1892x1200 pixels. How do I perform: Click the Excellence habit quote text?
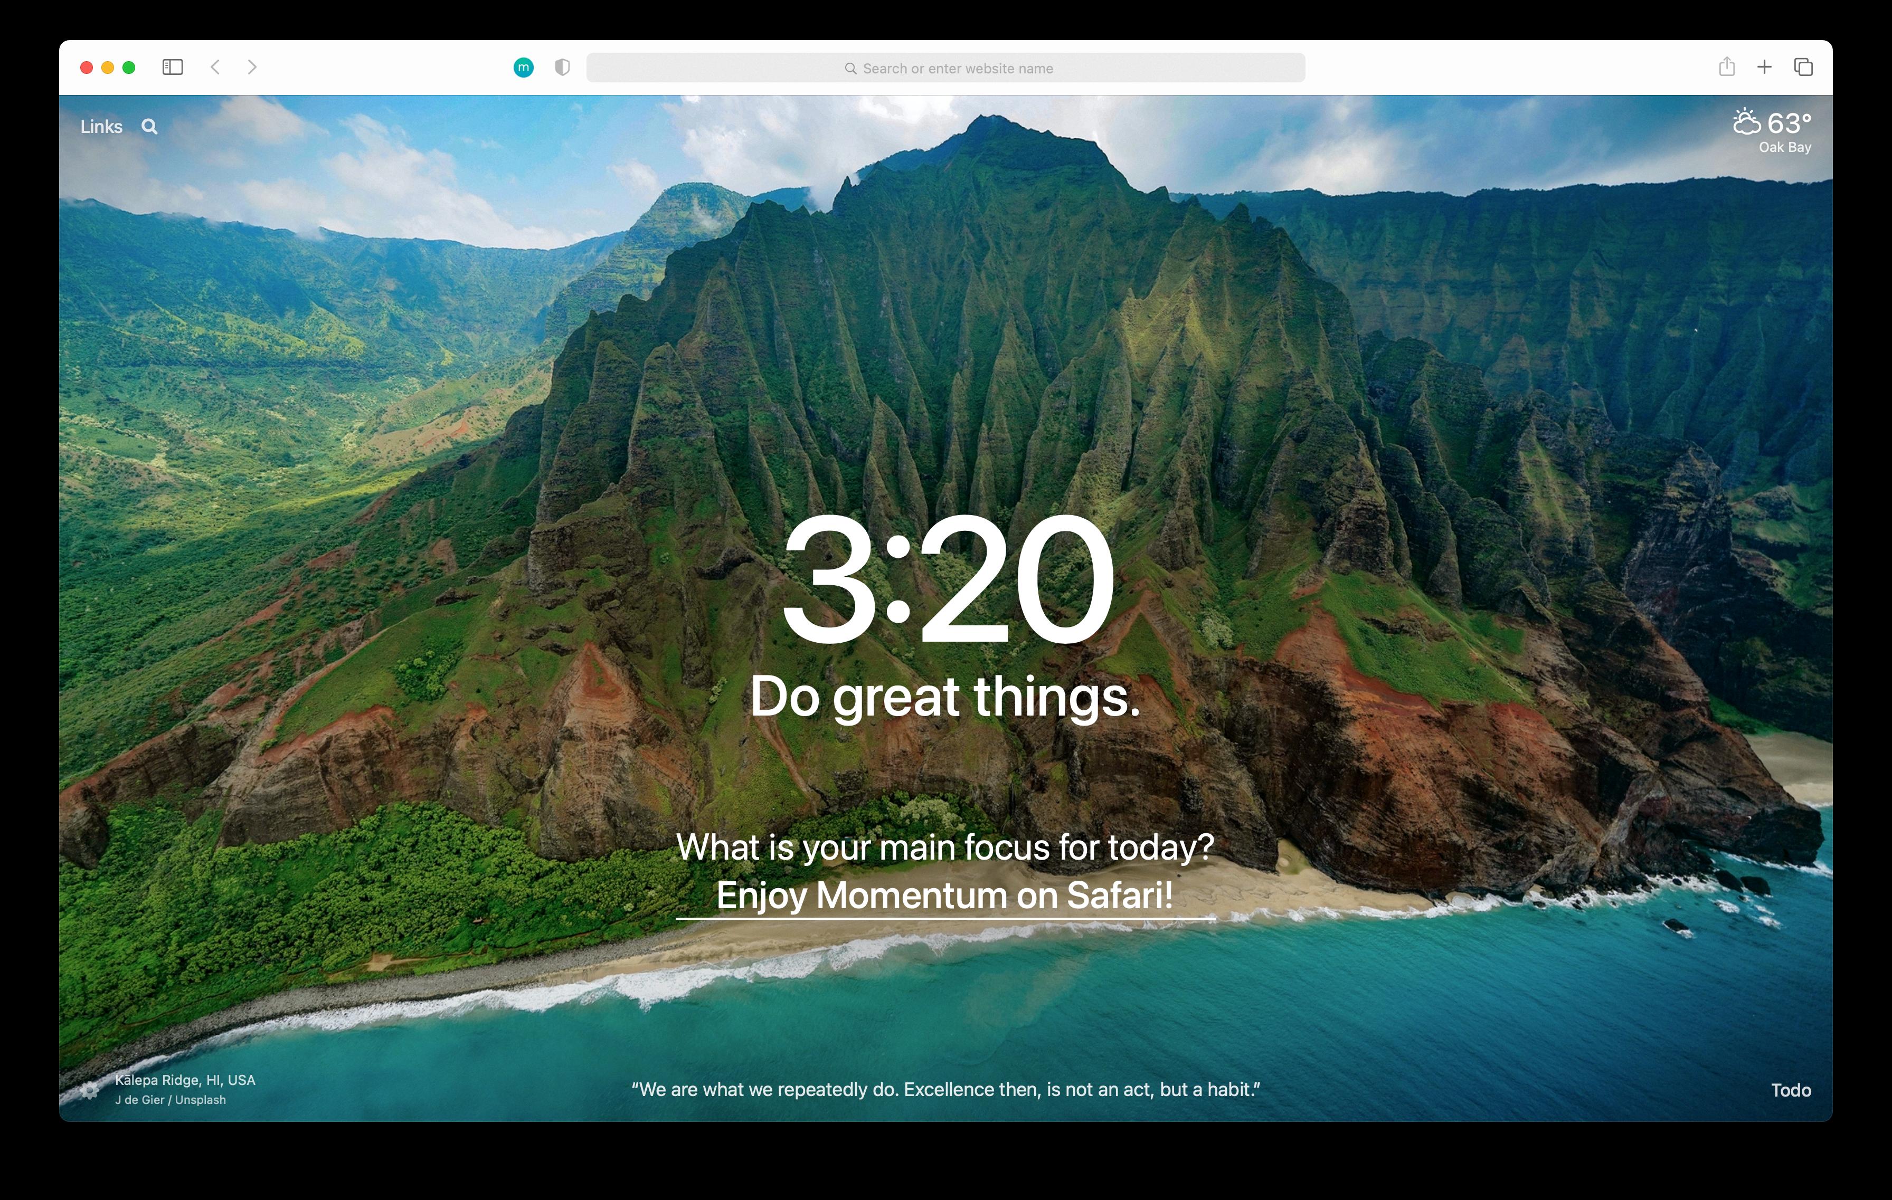click(946, 1090)
